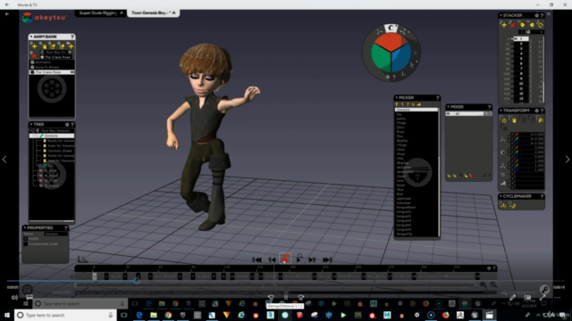Viewport: 572px width, 321px height.
Task: Click Windows taskbar search box
Action: (65, 315)
